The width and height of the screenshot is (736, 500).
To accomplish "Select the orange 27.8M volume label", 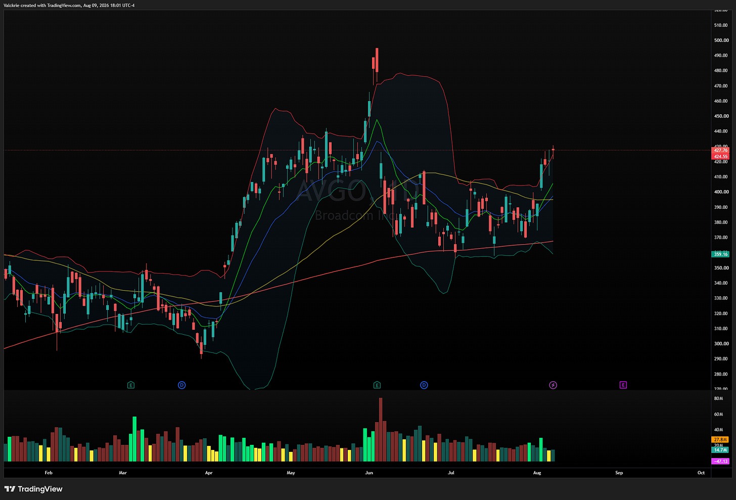I will [x=720, y=440].
